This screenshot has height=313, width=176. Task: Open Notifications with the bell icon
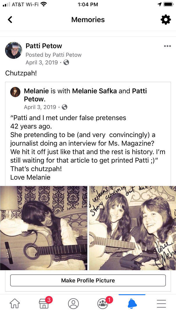point(132,303)
